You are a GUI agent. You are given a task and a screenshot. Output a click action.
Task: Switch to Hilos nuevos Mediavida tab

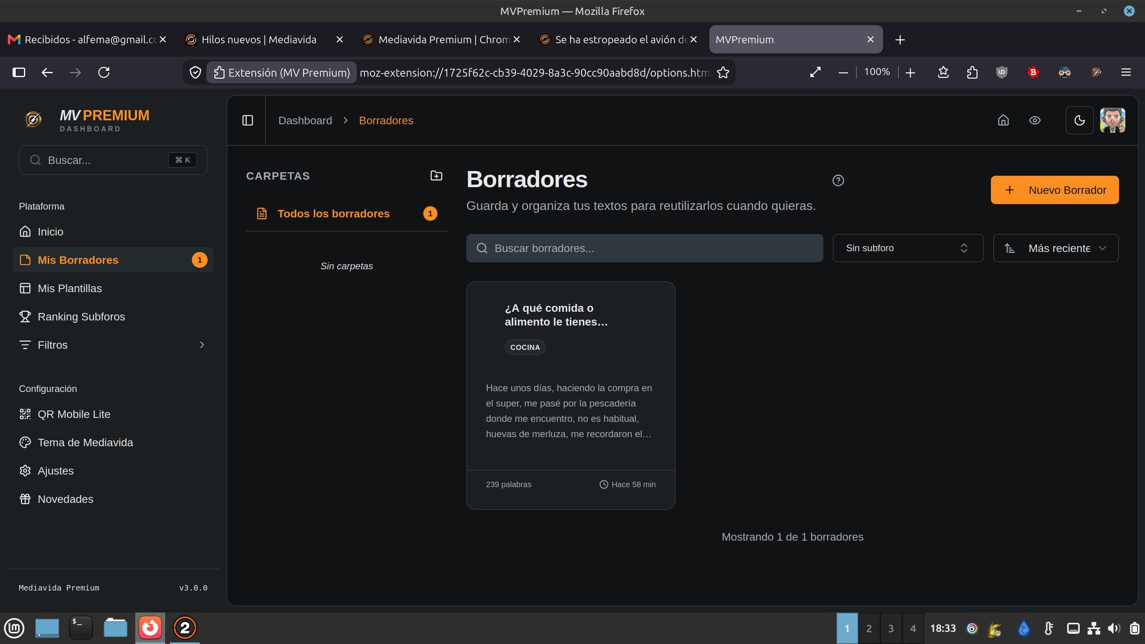pyautogui.click(x=264, y=40)
